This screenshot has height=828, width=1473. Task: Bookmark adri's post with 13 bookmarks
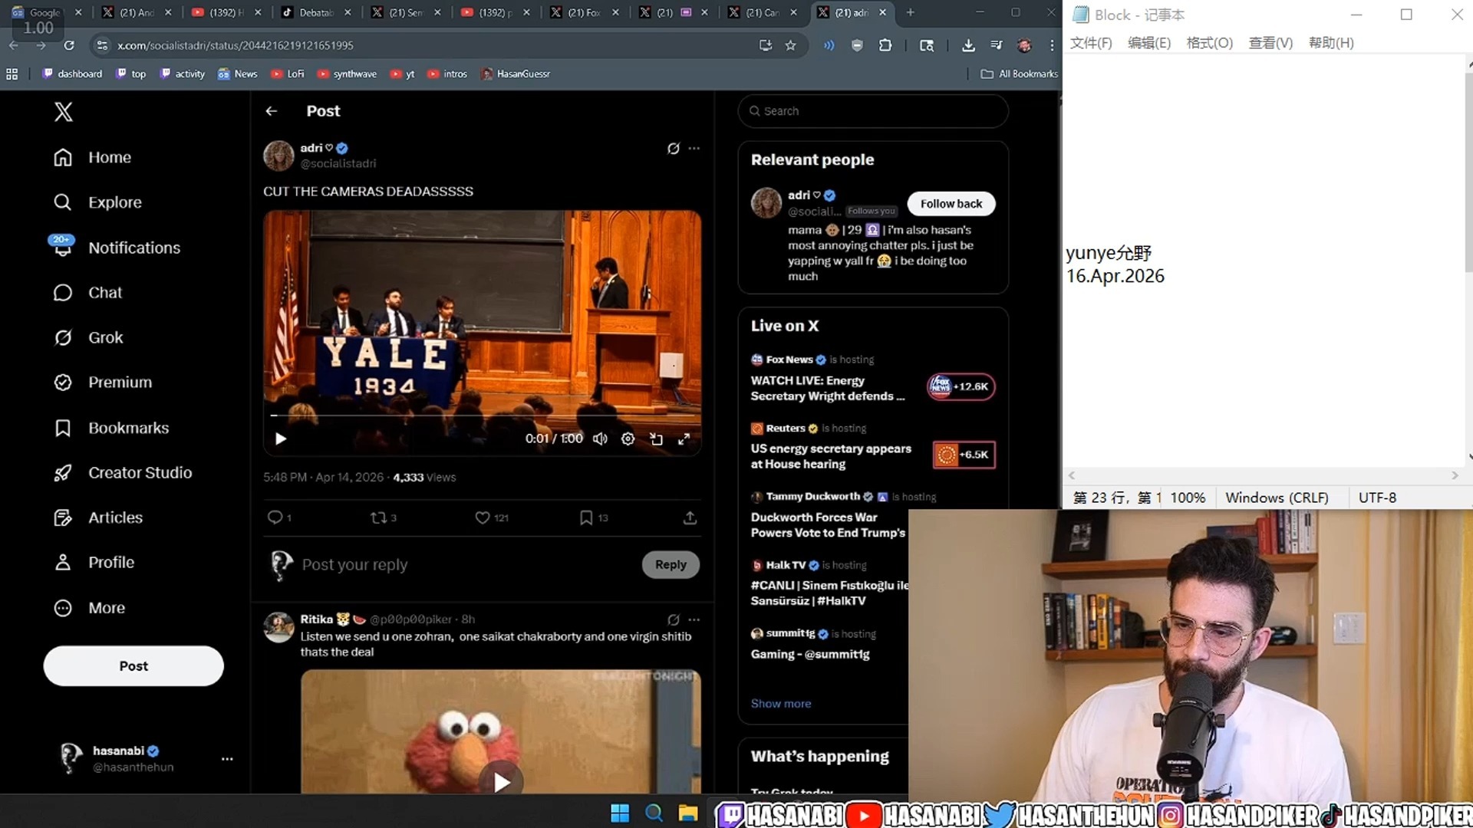coord(594,517)
